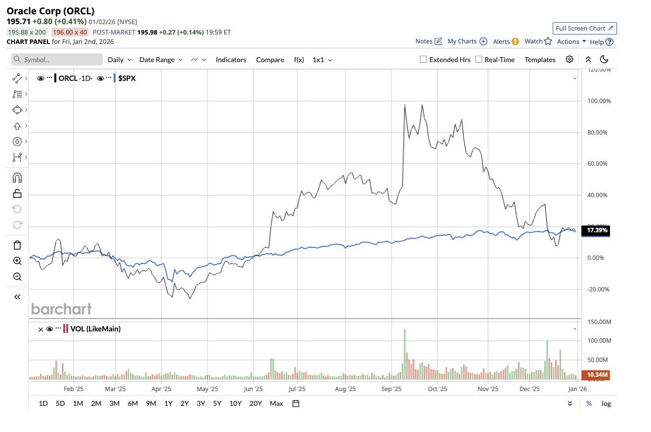This screenshot has height=432, width=651.
Task: Select the 1D time range
Action: pos(43,403)
